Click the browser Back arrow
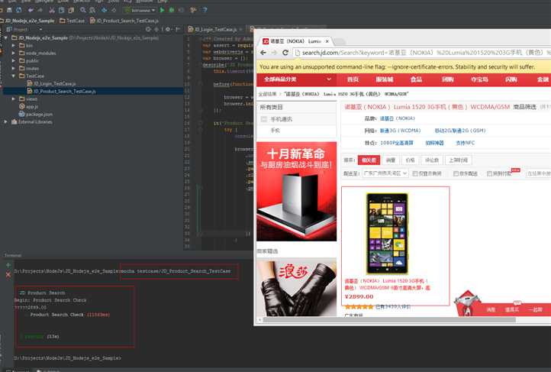551x372 pixels. (x=263, y=53)
